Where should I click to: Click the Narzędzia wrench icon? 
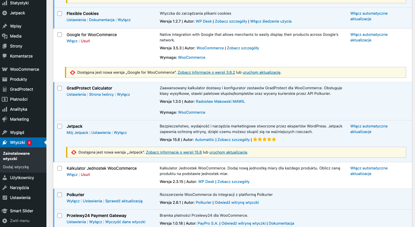pyautogui.click(x=5, y=188)
